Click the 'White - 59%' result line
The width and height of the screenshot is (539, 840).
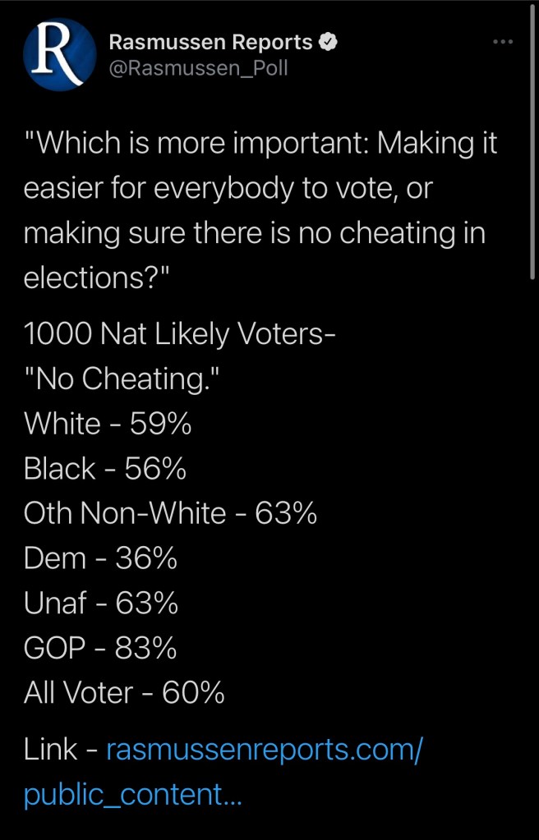tap(108, 424)
